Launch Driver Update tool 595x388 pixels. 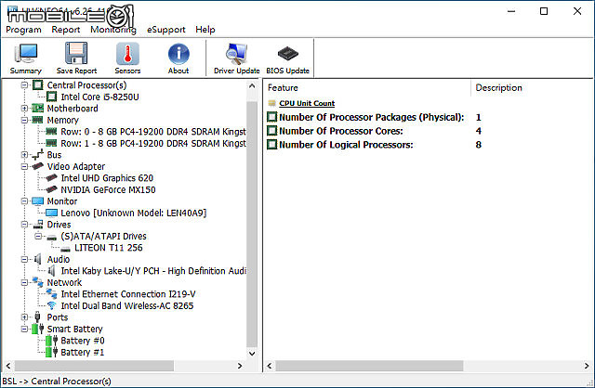[x=236, y=54]
